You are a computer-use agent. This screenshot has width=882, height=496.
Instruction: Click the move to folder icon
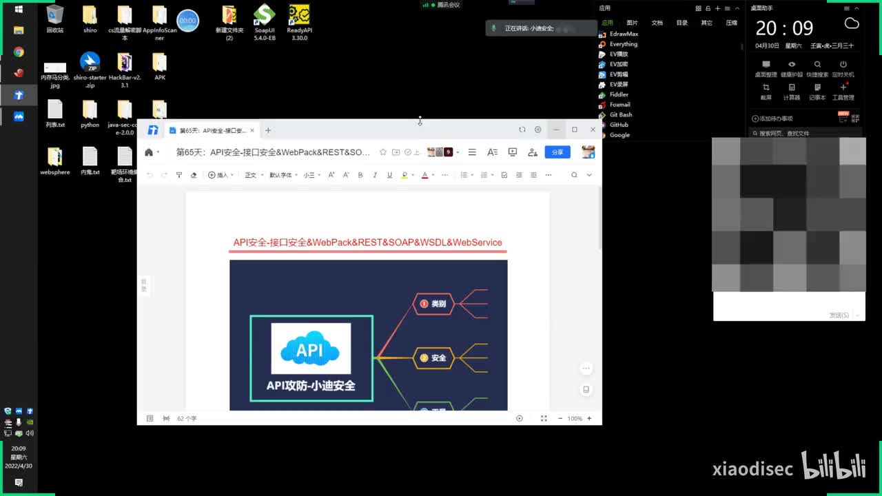click(x=396, y=152)
